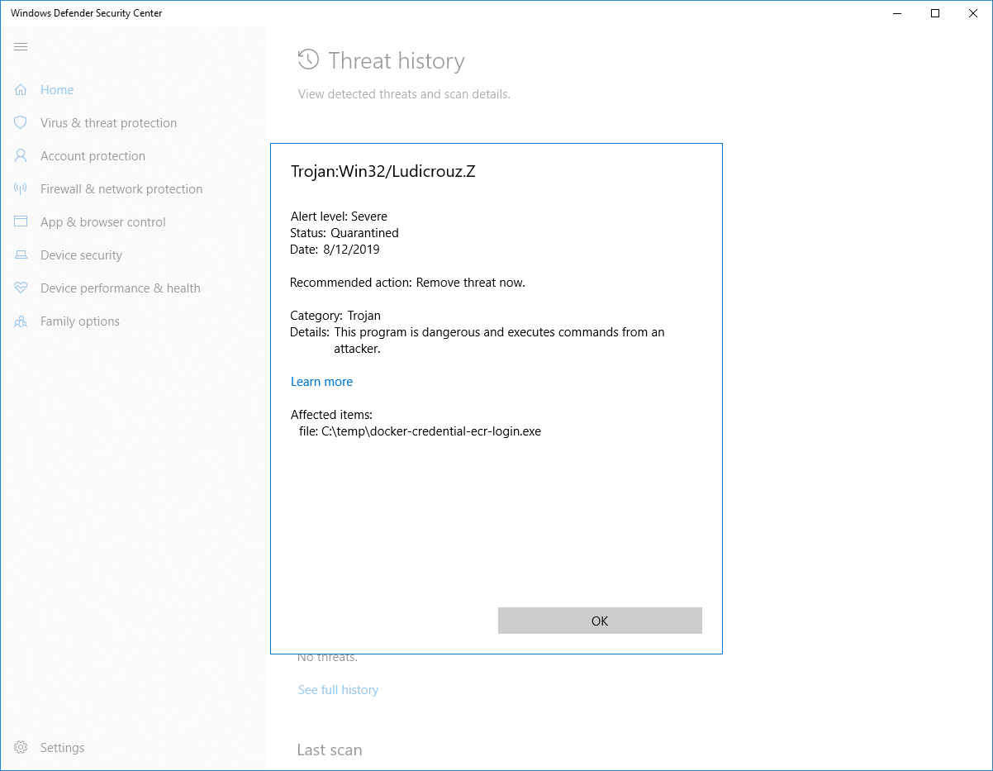
Task: Expand the hamburger navigation menu
Action: 21,46
